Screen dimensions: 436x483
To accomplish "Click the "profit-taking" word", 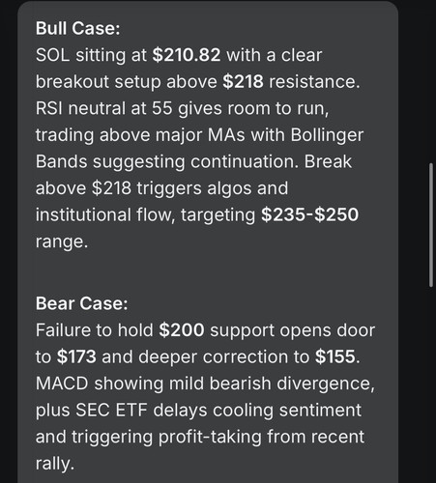I will pos(210,437).
